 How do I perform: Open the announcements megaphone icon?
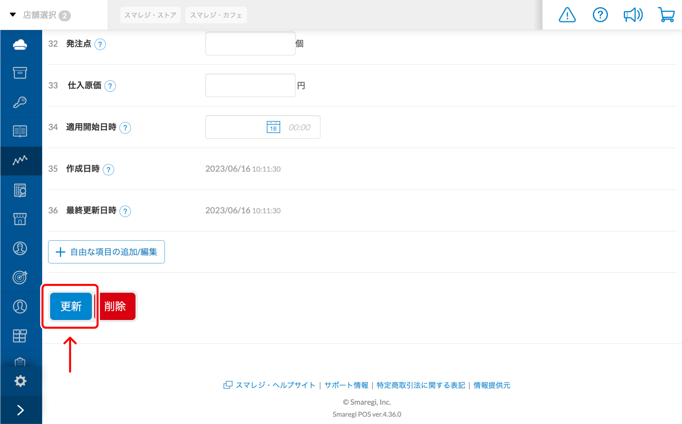633,15
